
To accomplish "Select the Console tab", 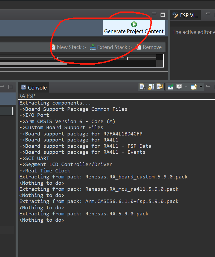I will click(x=34, y=88).
